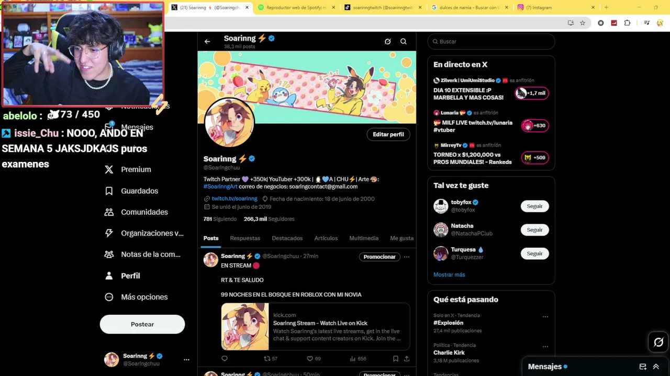Close the active X Soarinng browser tab
Image resolution: width=670 pixels, height=376 pixels.
pyautogui.click(x=247, y=8)
